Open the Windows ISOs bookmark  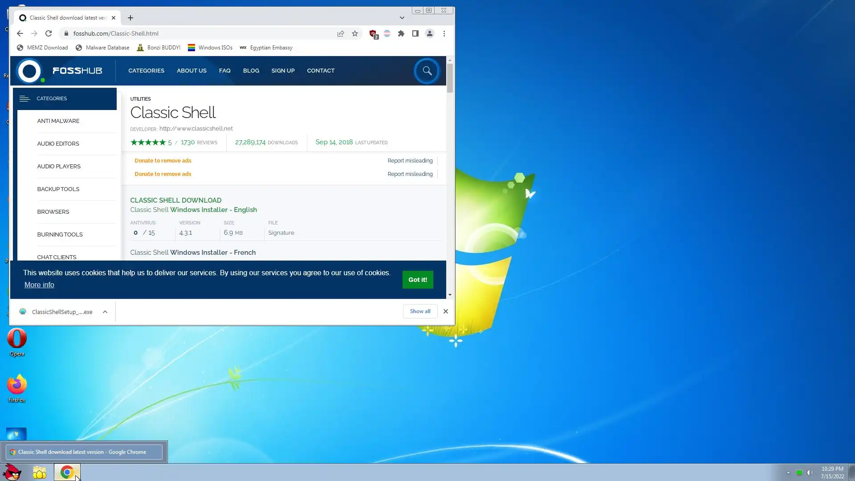(210, 48)
